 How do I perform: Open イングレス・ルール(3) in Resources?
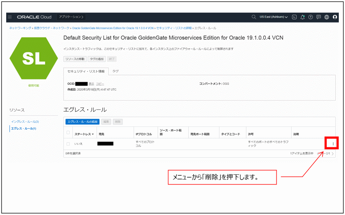pyautogui.click(x=25, y=122)
